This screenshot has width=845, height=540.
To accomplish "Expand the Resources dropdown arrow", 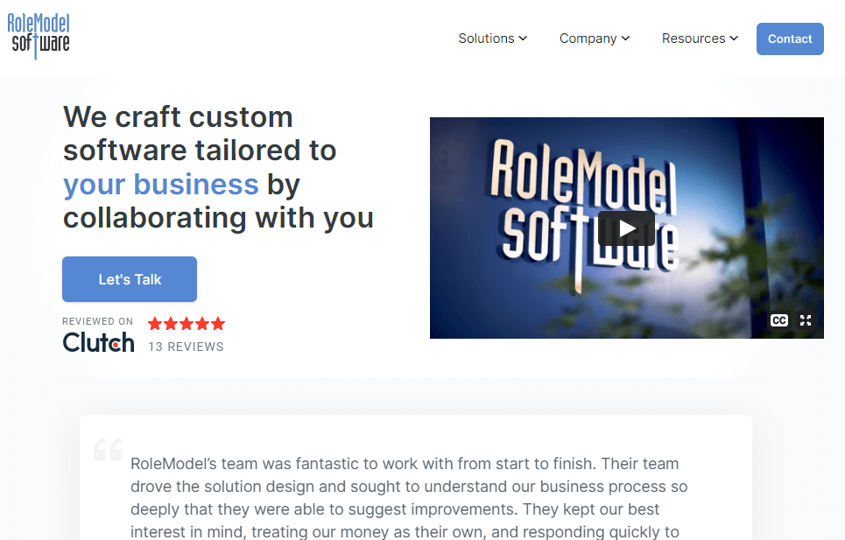I will point(734,39).
